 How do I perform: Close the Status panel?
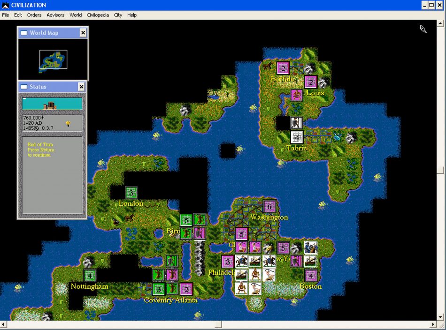pyautogui.click(x=81, y=87)
